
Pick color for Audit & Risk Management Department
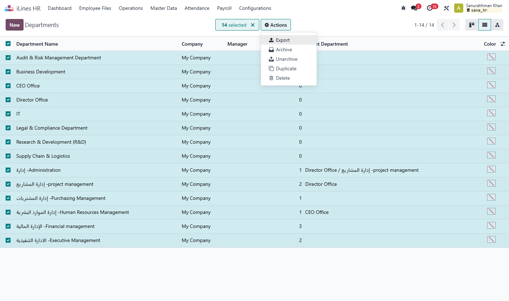click(491, 57)
